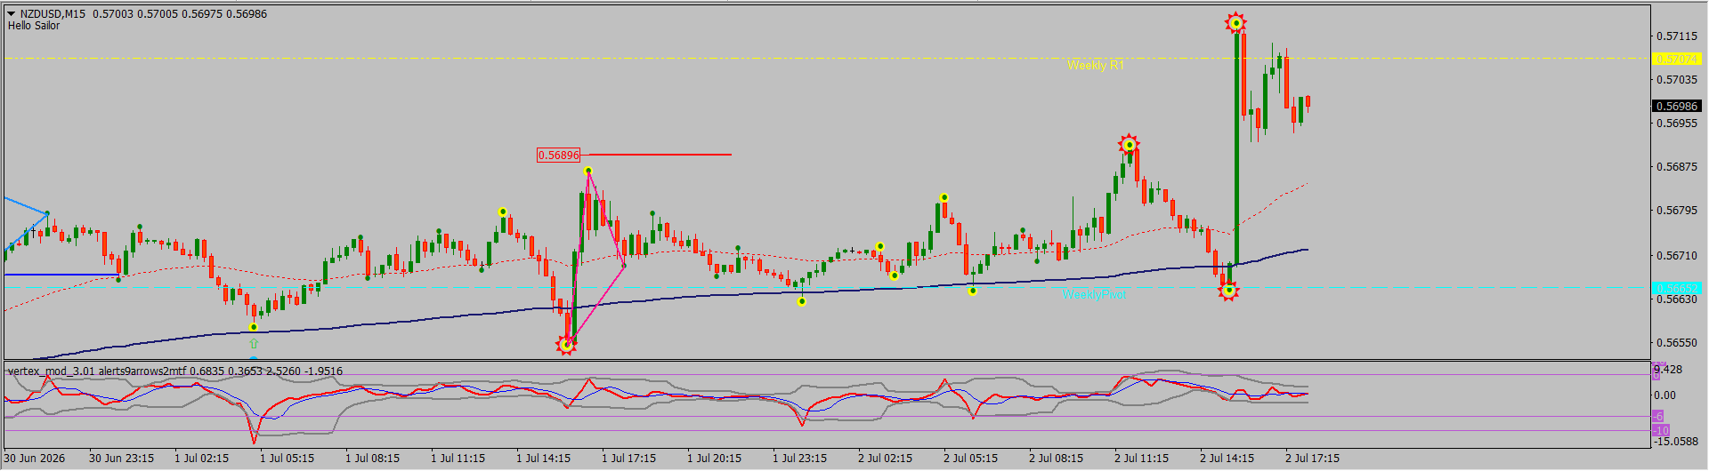Select the 'WeeklyPivot' line label
The width and height of the screenshot is (1709, 471).
pos(1094,294)
